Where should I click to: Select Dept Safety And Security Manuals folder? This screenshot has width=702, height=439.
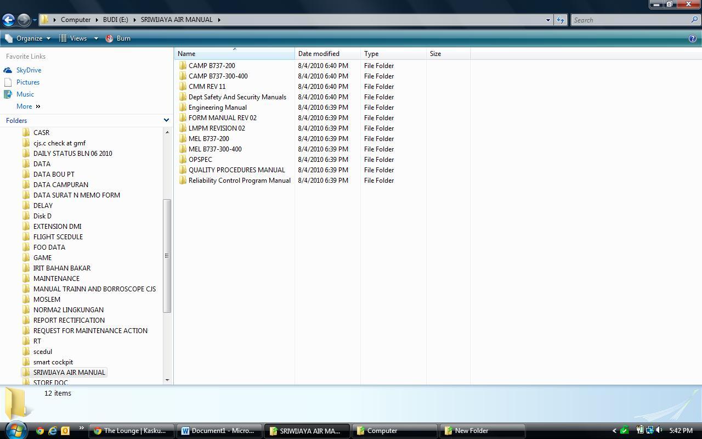(x=237, y=97)
